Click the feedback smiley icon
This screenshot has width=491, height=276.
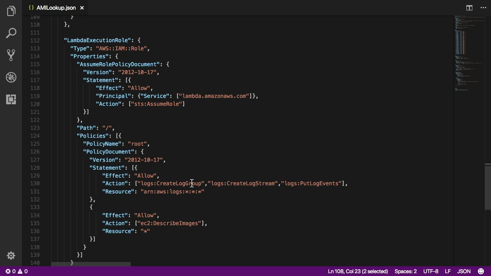click(x=481, y=271)
